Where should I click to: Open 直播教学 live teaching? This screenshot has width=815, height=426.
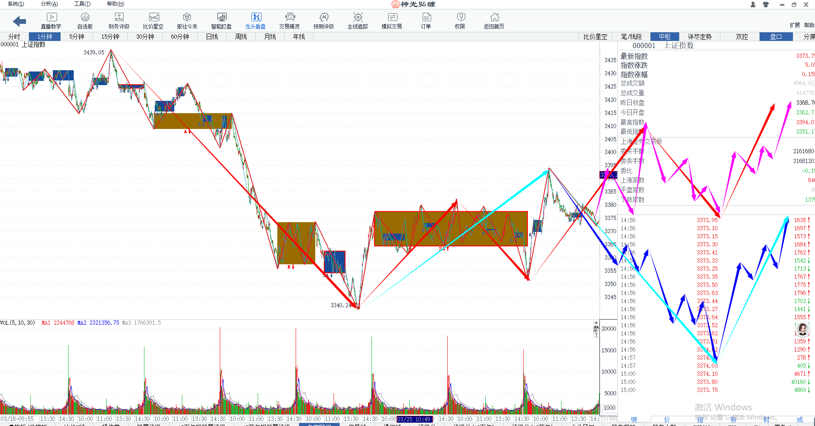51,20
